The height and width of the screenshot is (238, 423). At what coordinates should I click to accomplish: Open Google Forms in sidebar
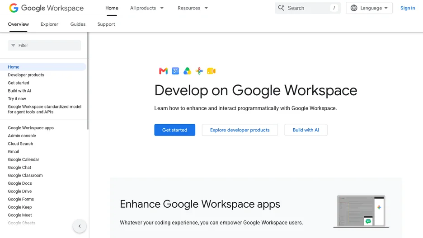[x=21, y=199]
